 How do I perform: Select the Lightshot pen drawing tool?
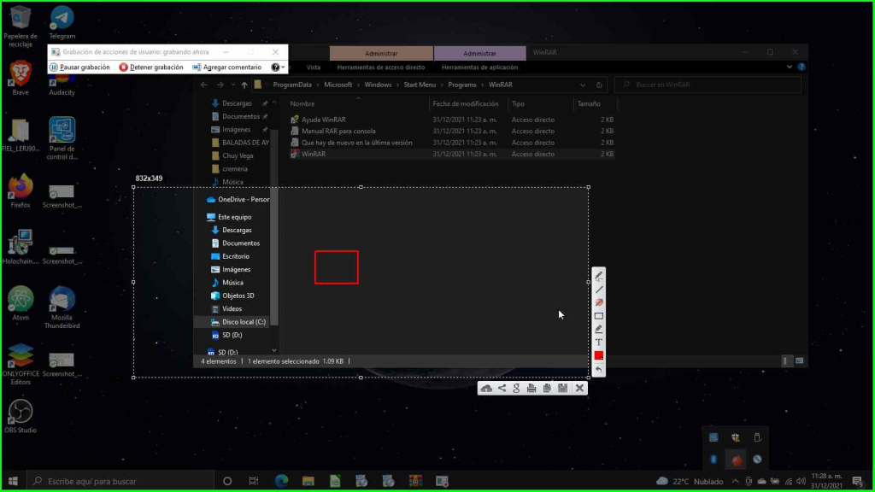coord(599,276)
